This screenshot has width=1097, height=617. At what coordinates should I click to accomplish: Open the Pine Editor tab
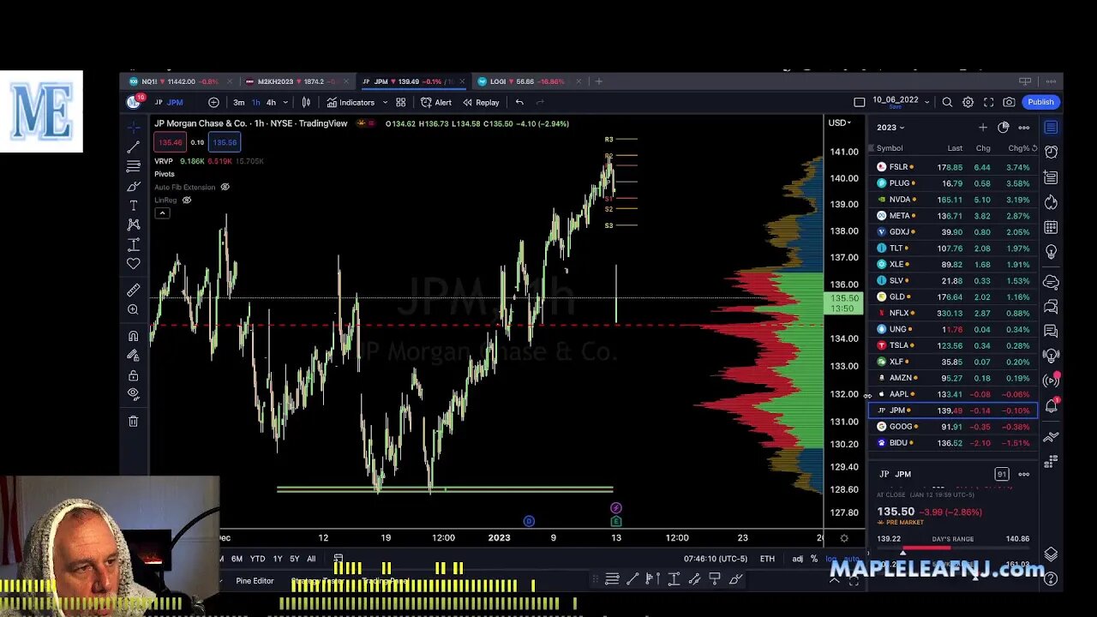tap(255, 580)
